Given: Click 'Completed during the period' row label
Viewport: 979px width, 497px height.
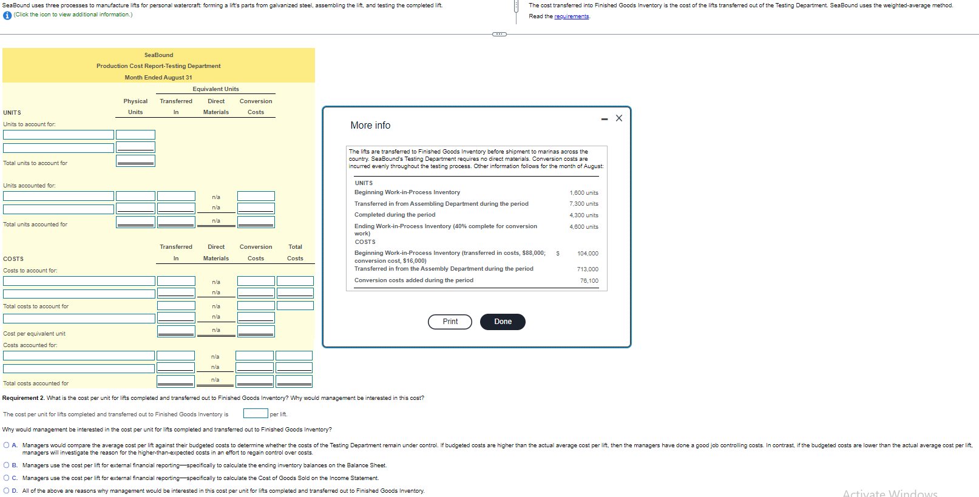Looking at the screenshot, I should pos(395,215).
